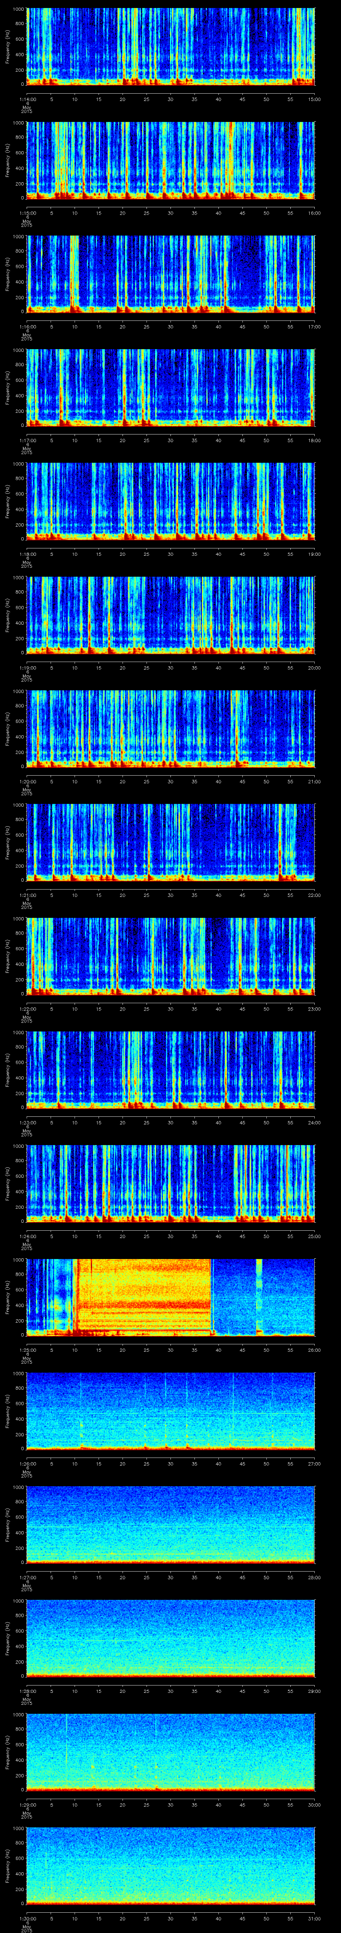
Task: Click the 1:14:00 start time label
Action: tap(27, 99)
